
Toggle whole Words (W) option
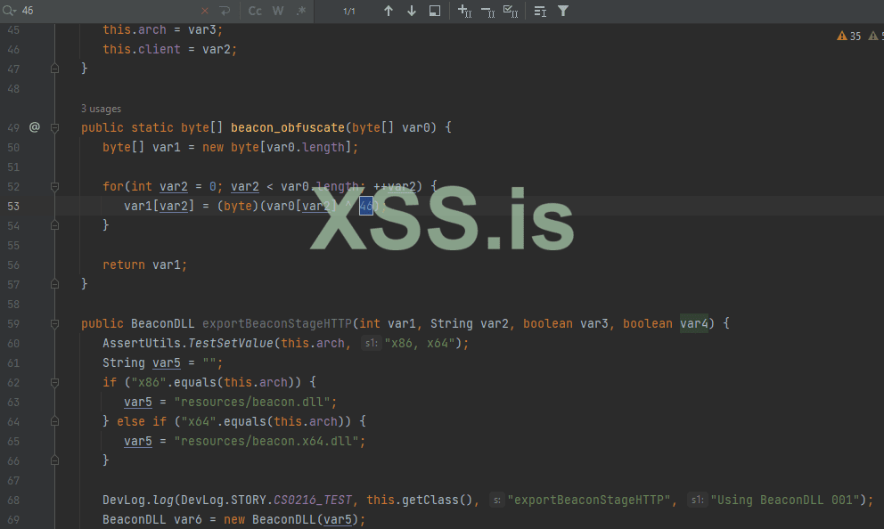pos(278,11)
